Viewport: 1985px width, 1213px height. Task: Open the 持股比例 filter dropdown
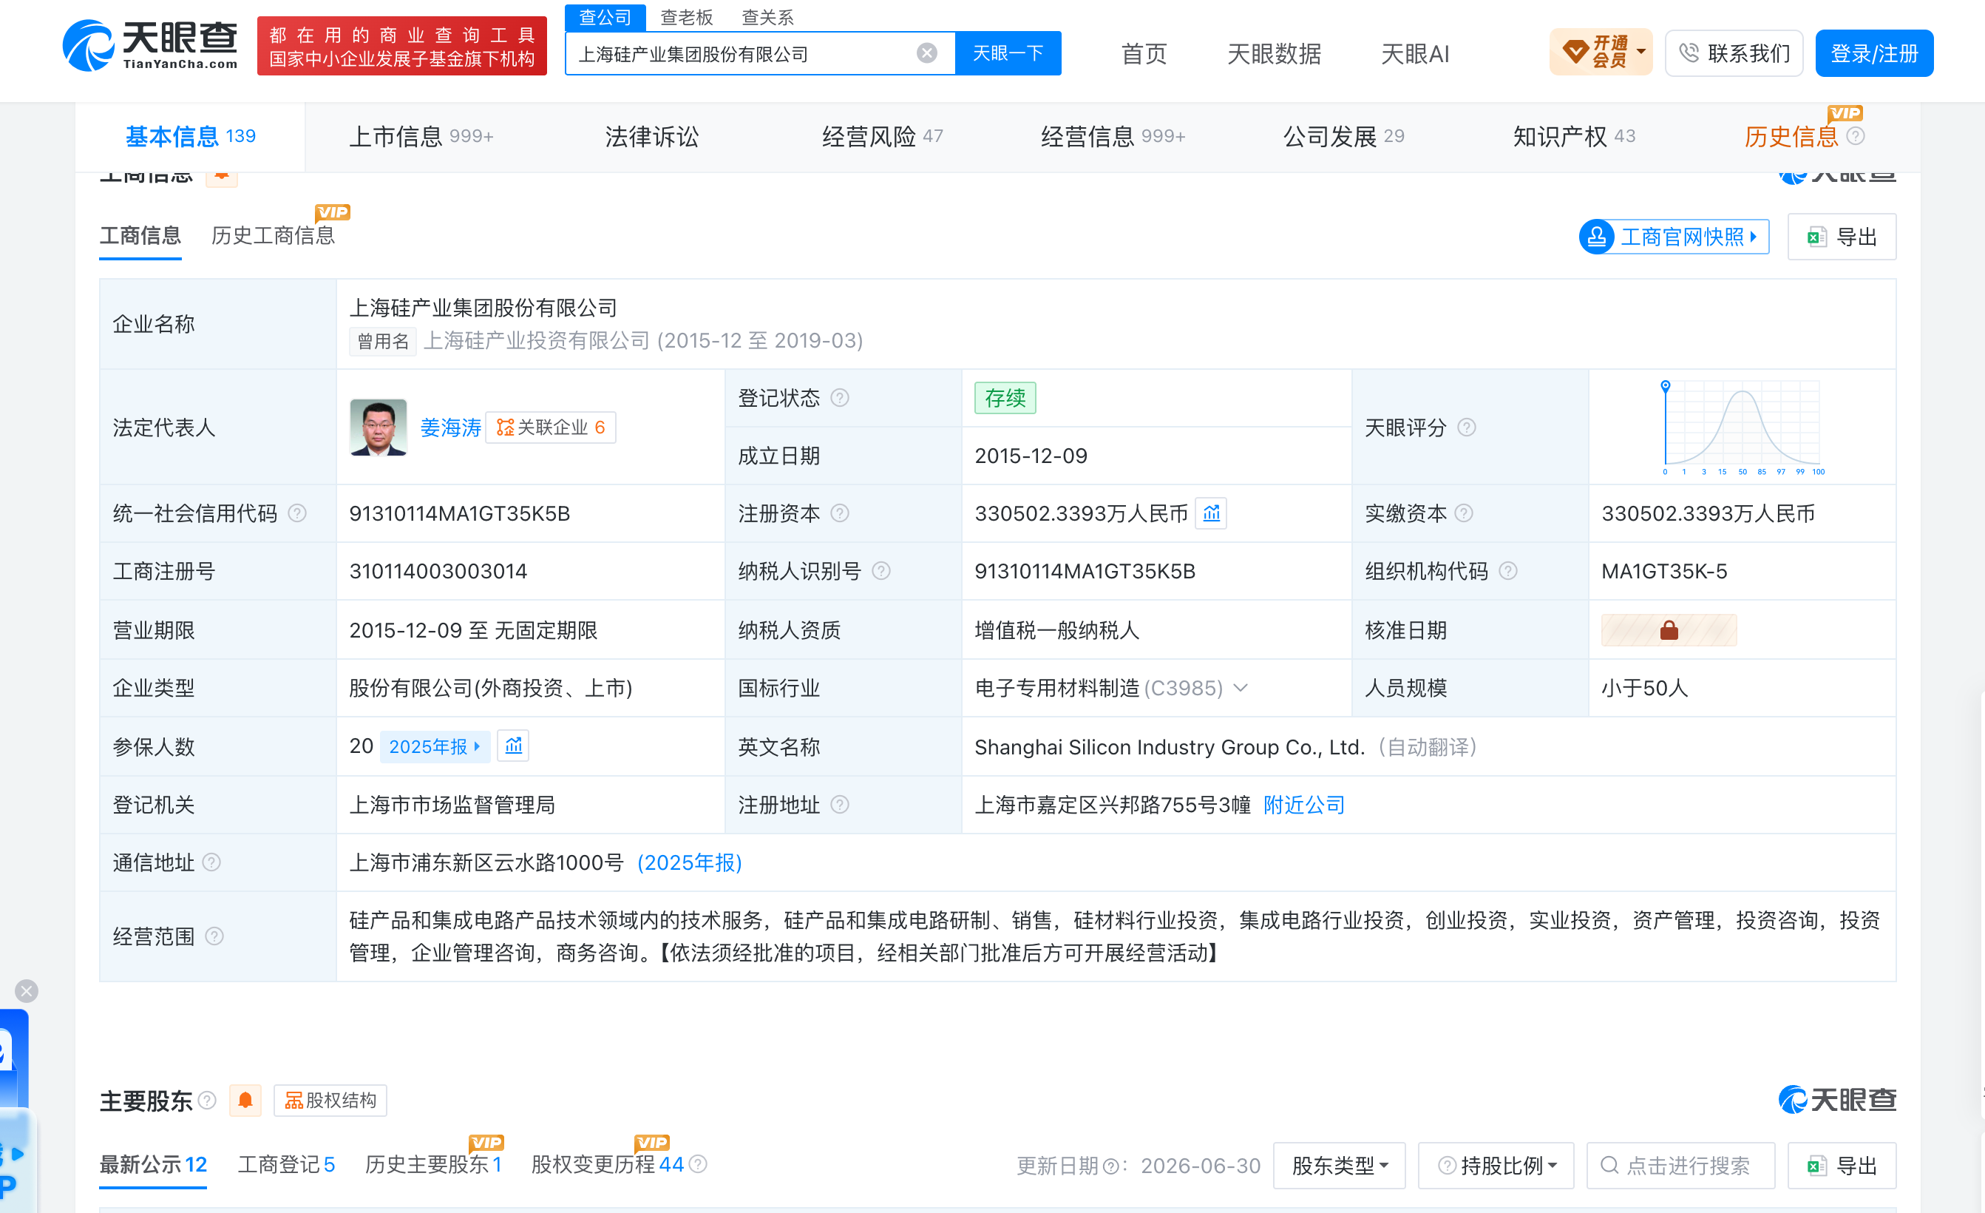[1496, 1166]
